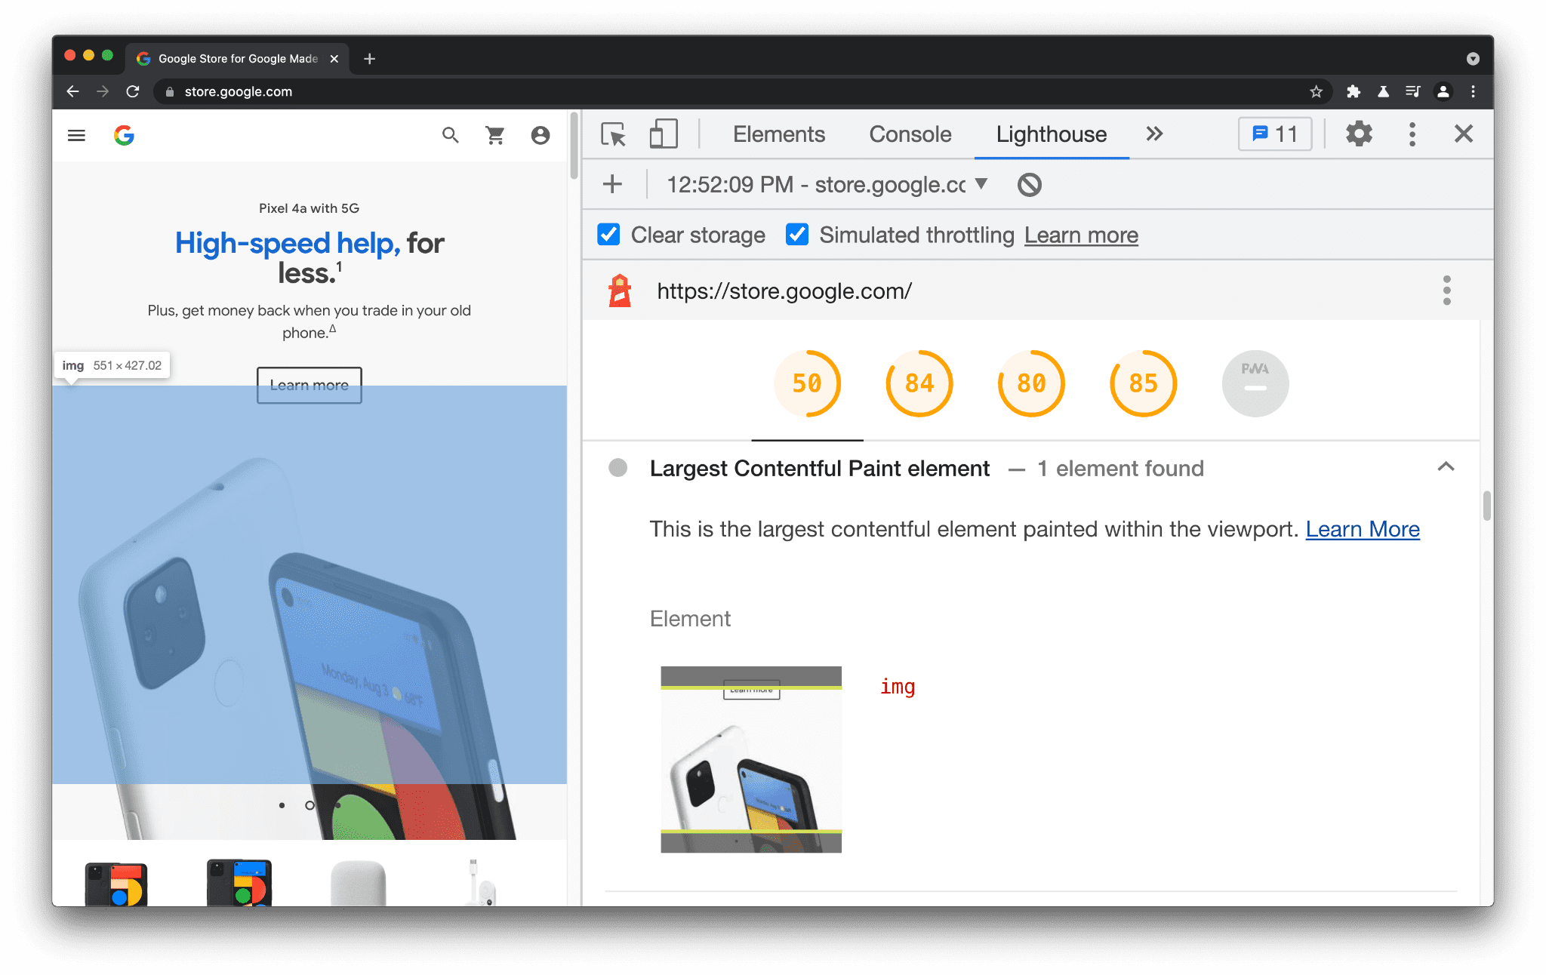This screenshot has width=1546, height=975.
Task: Toggle the element selector inspect icon
Action: click(616, 134)
